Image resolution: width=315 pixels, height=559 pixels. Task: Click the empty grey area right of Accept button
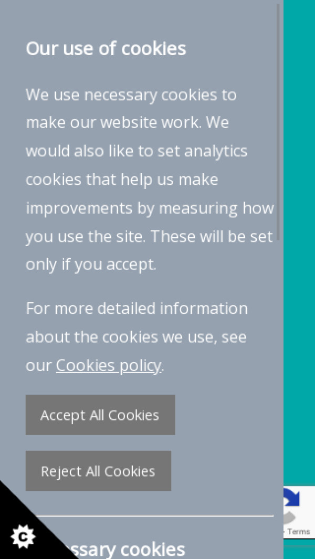(226, 415)
